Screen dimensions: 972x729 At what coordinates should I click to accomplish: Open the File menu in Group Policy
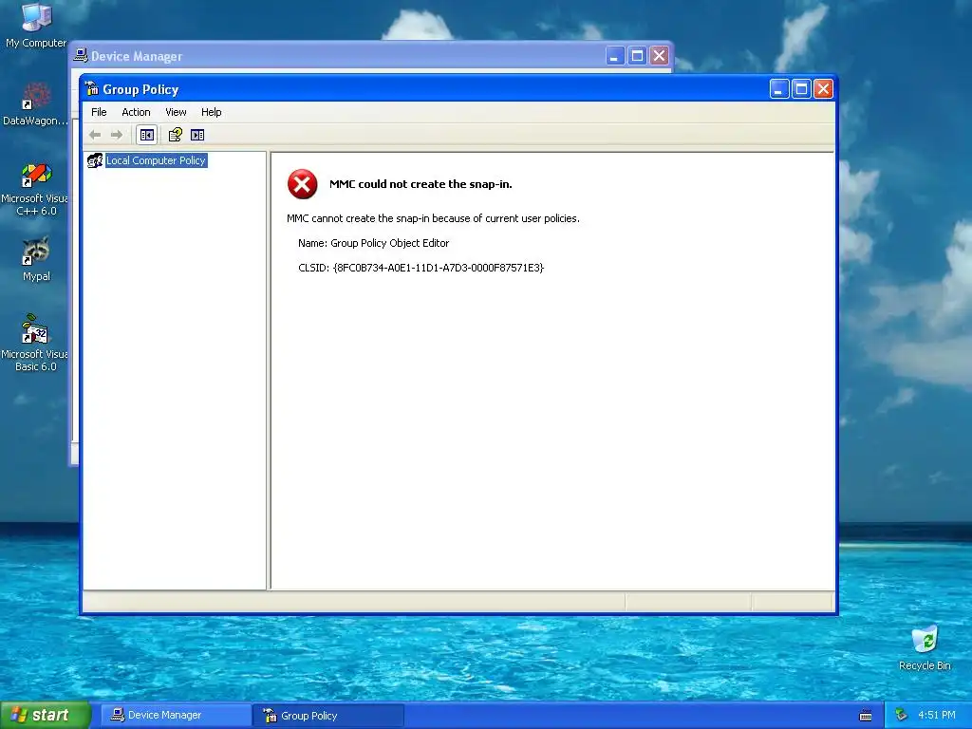pyautogui.click(x=99, y=112)
